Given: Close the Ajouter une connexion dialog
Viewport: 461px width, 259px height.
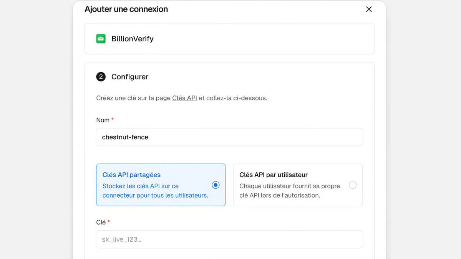Looking at the screenshot, I should (x=369, y=9).
